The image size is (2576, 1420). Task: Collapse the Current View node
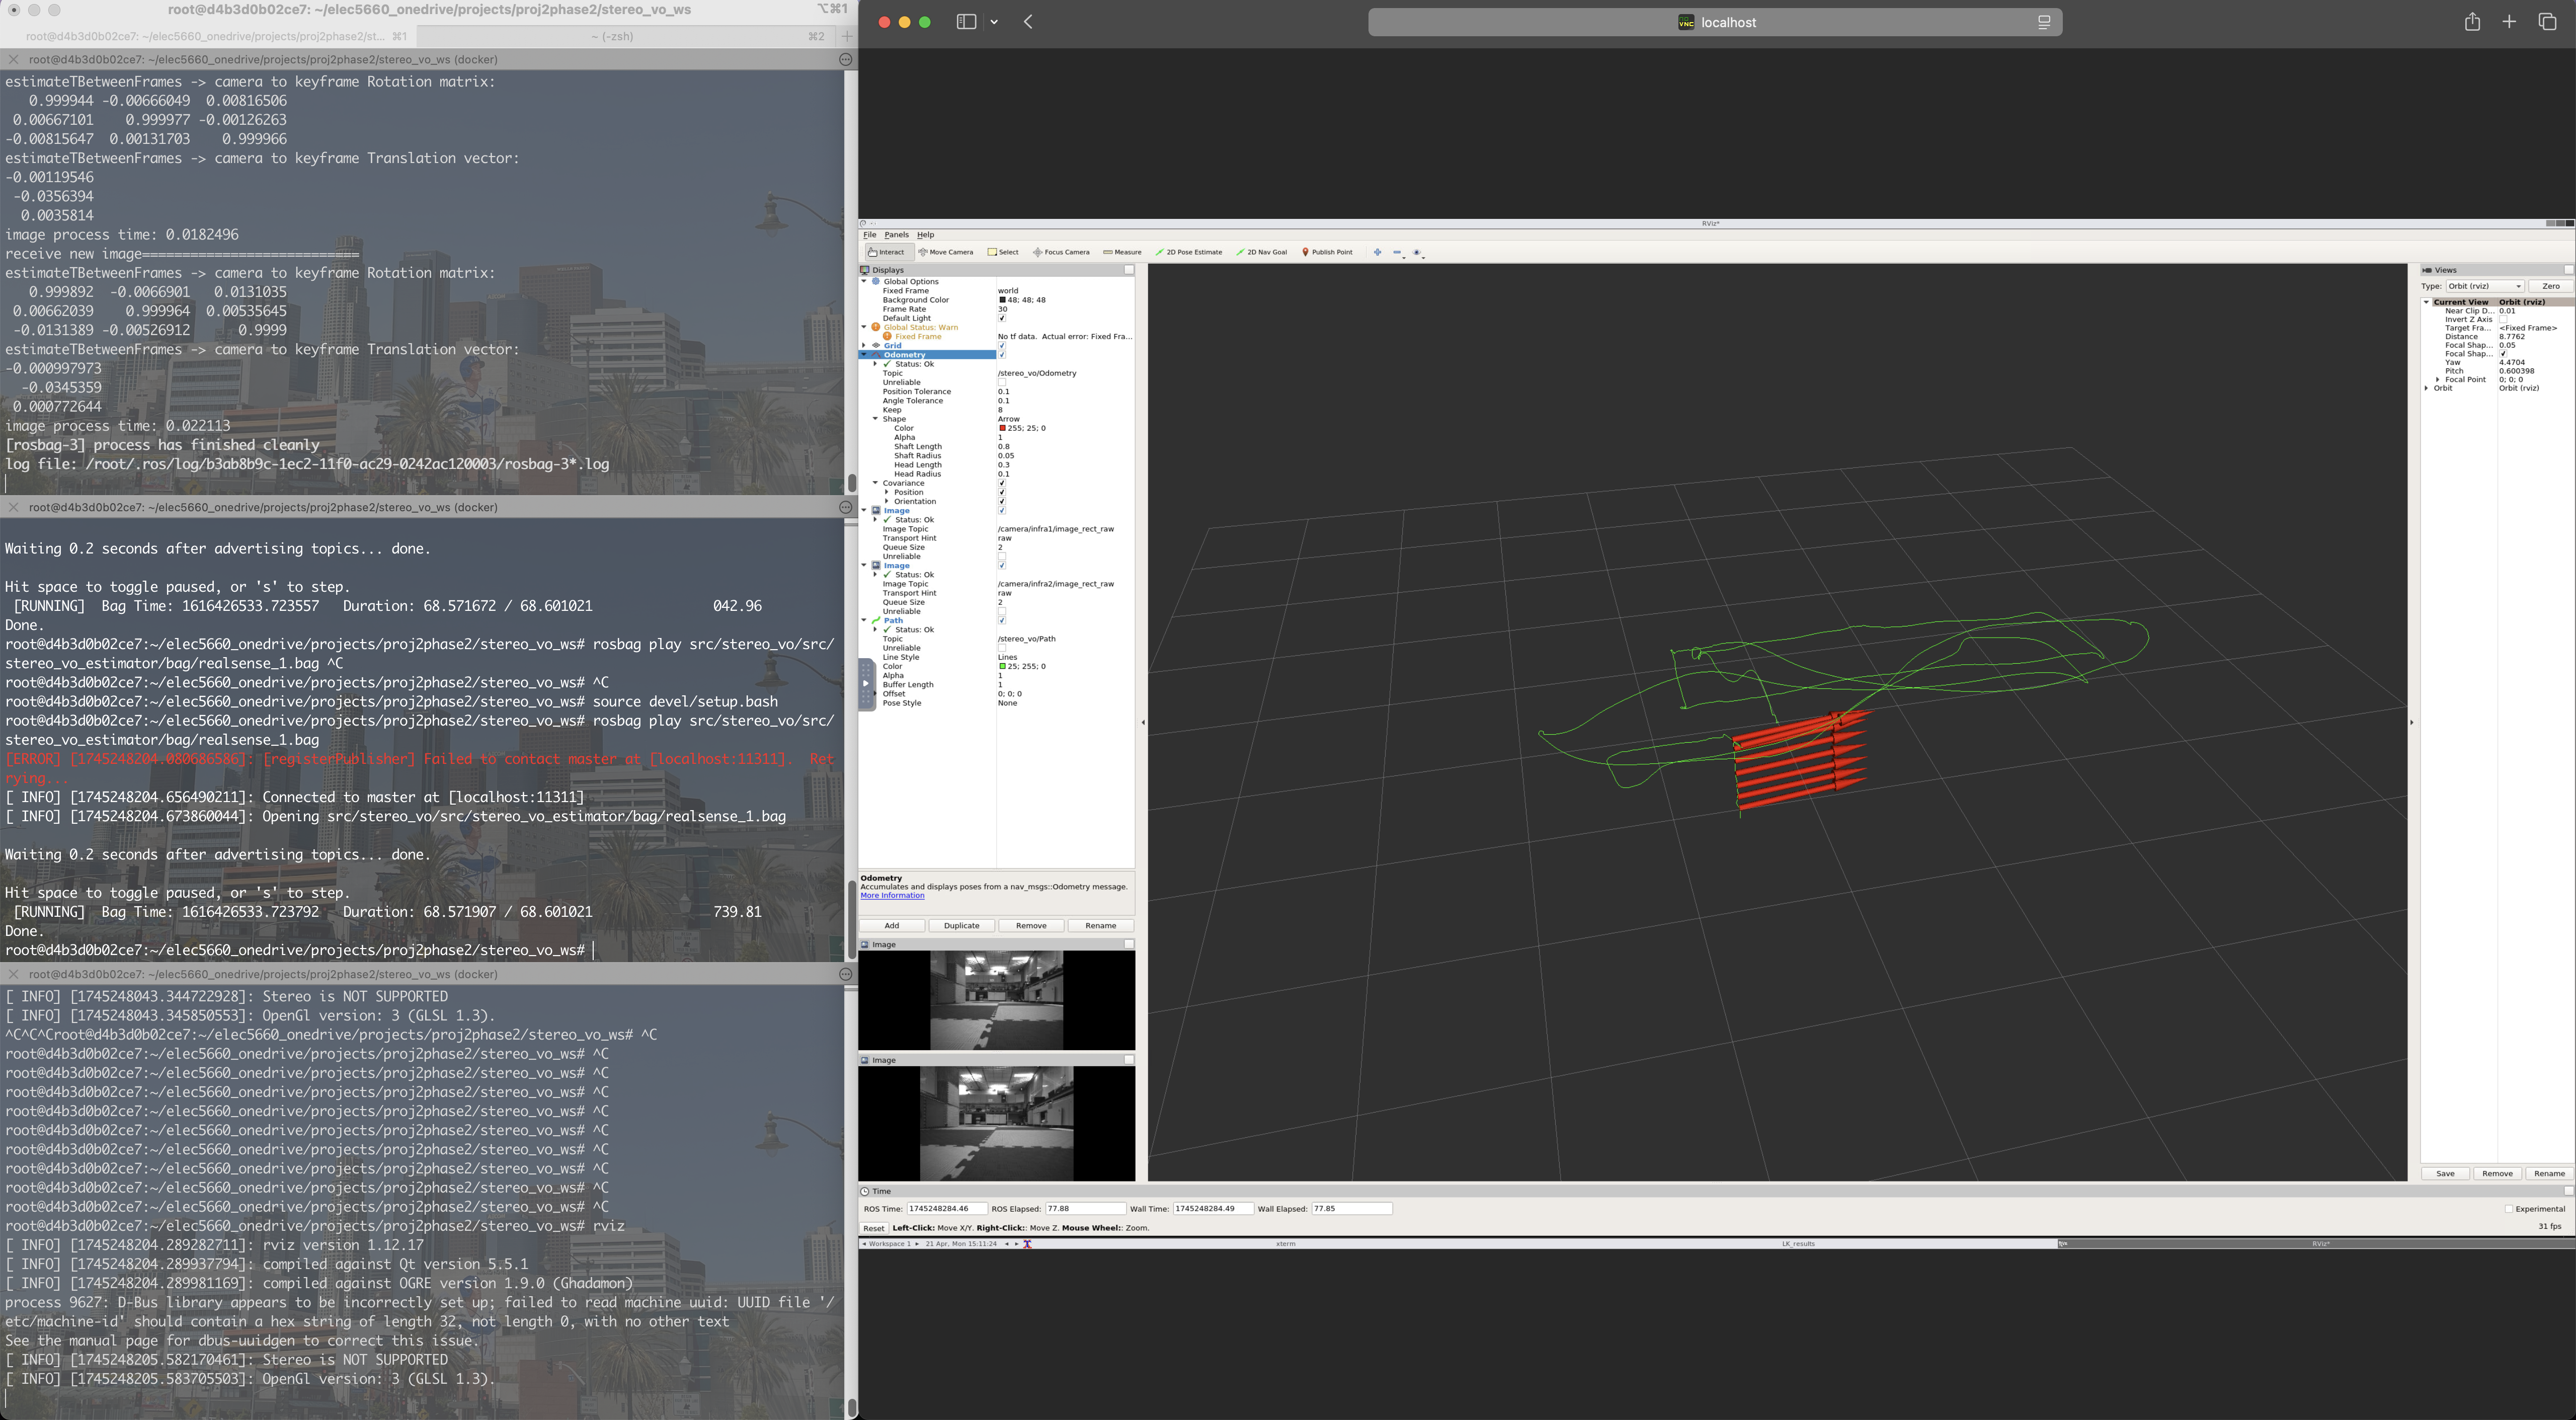pyautogui.click(x=2426, y=302)
